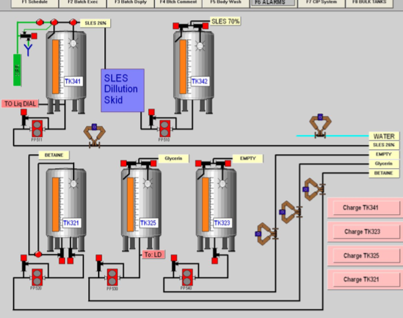Click the valve on the WATER line

tap(318, 124)
